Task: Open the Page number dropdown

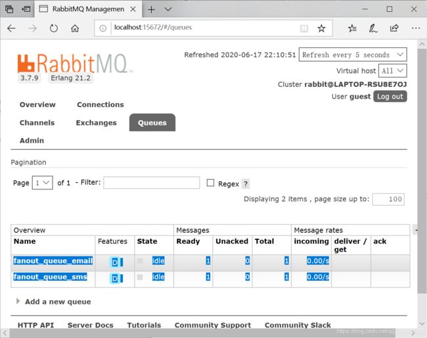Action: 43,183
